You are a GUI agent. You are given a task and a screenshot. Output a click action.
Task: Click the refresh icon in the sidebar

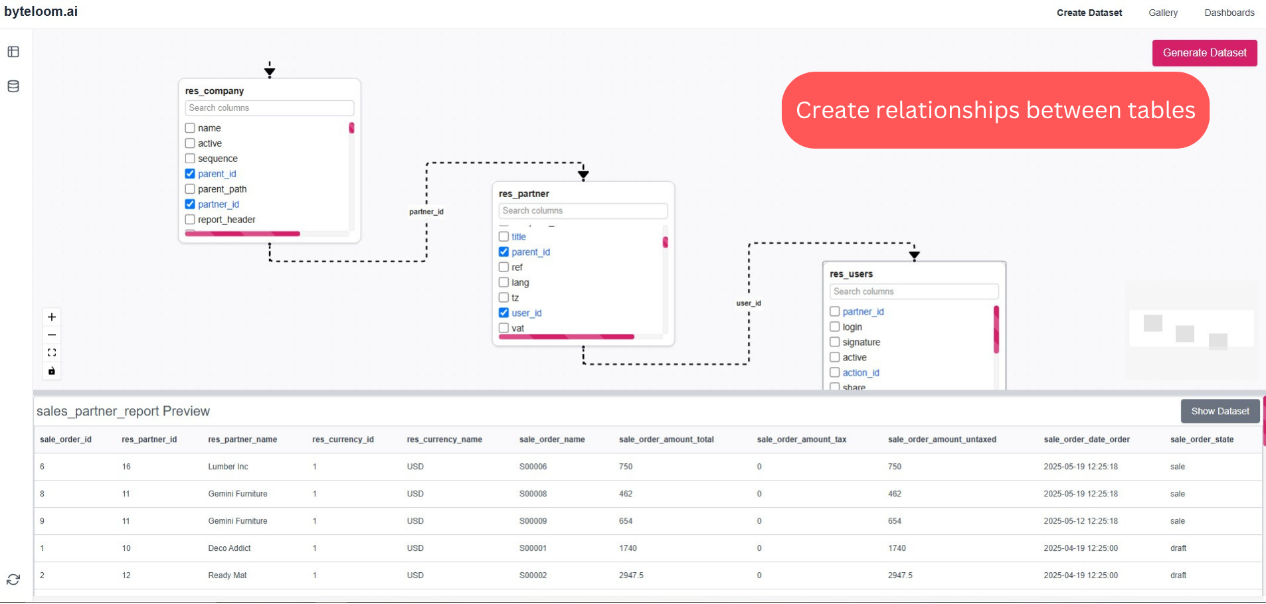tap(13, 579)
